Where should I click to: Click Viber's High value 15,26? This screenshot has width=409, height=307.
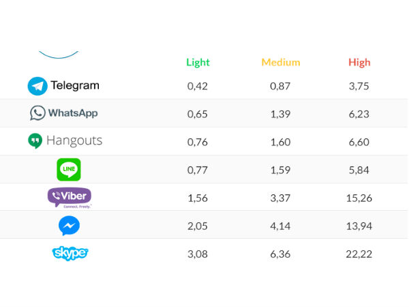(x=359, y=198)
